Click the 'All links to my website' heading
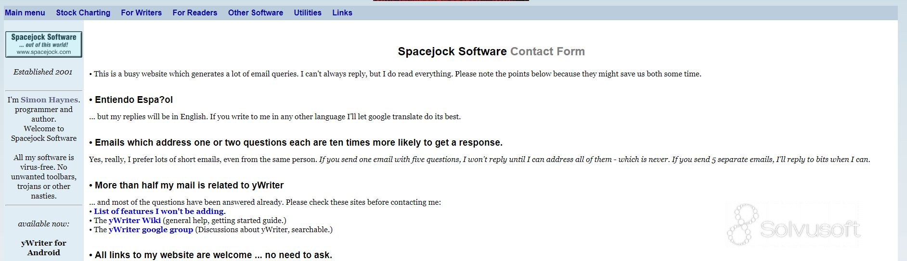The height and width of the screenshot is (261, 907). [211, 255]
